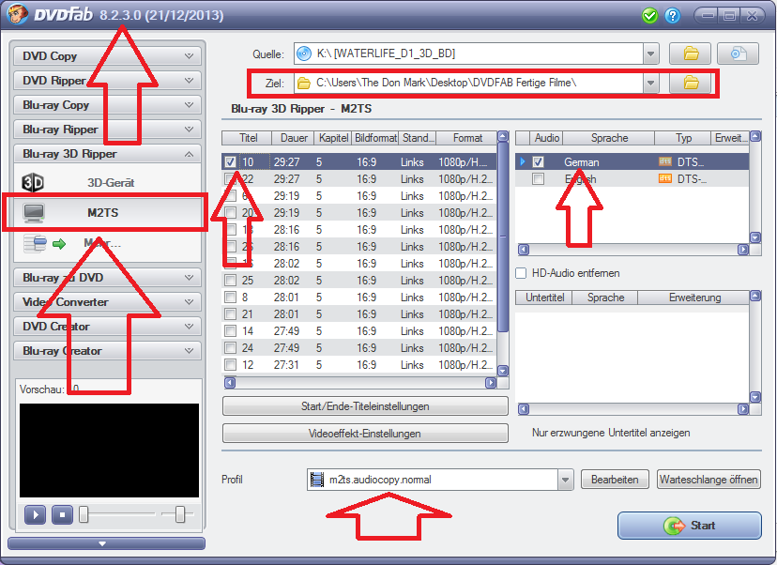The image size is (777, 565).
Task: Uncheck title 10 checkbox
Action: click(230, 161)
